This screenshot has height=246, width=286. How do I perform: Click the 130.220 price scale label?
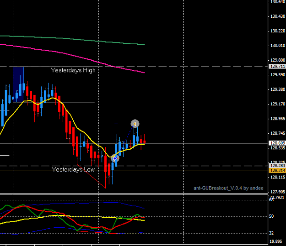[x=277, y=31]
